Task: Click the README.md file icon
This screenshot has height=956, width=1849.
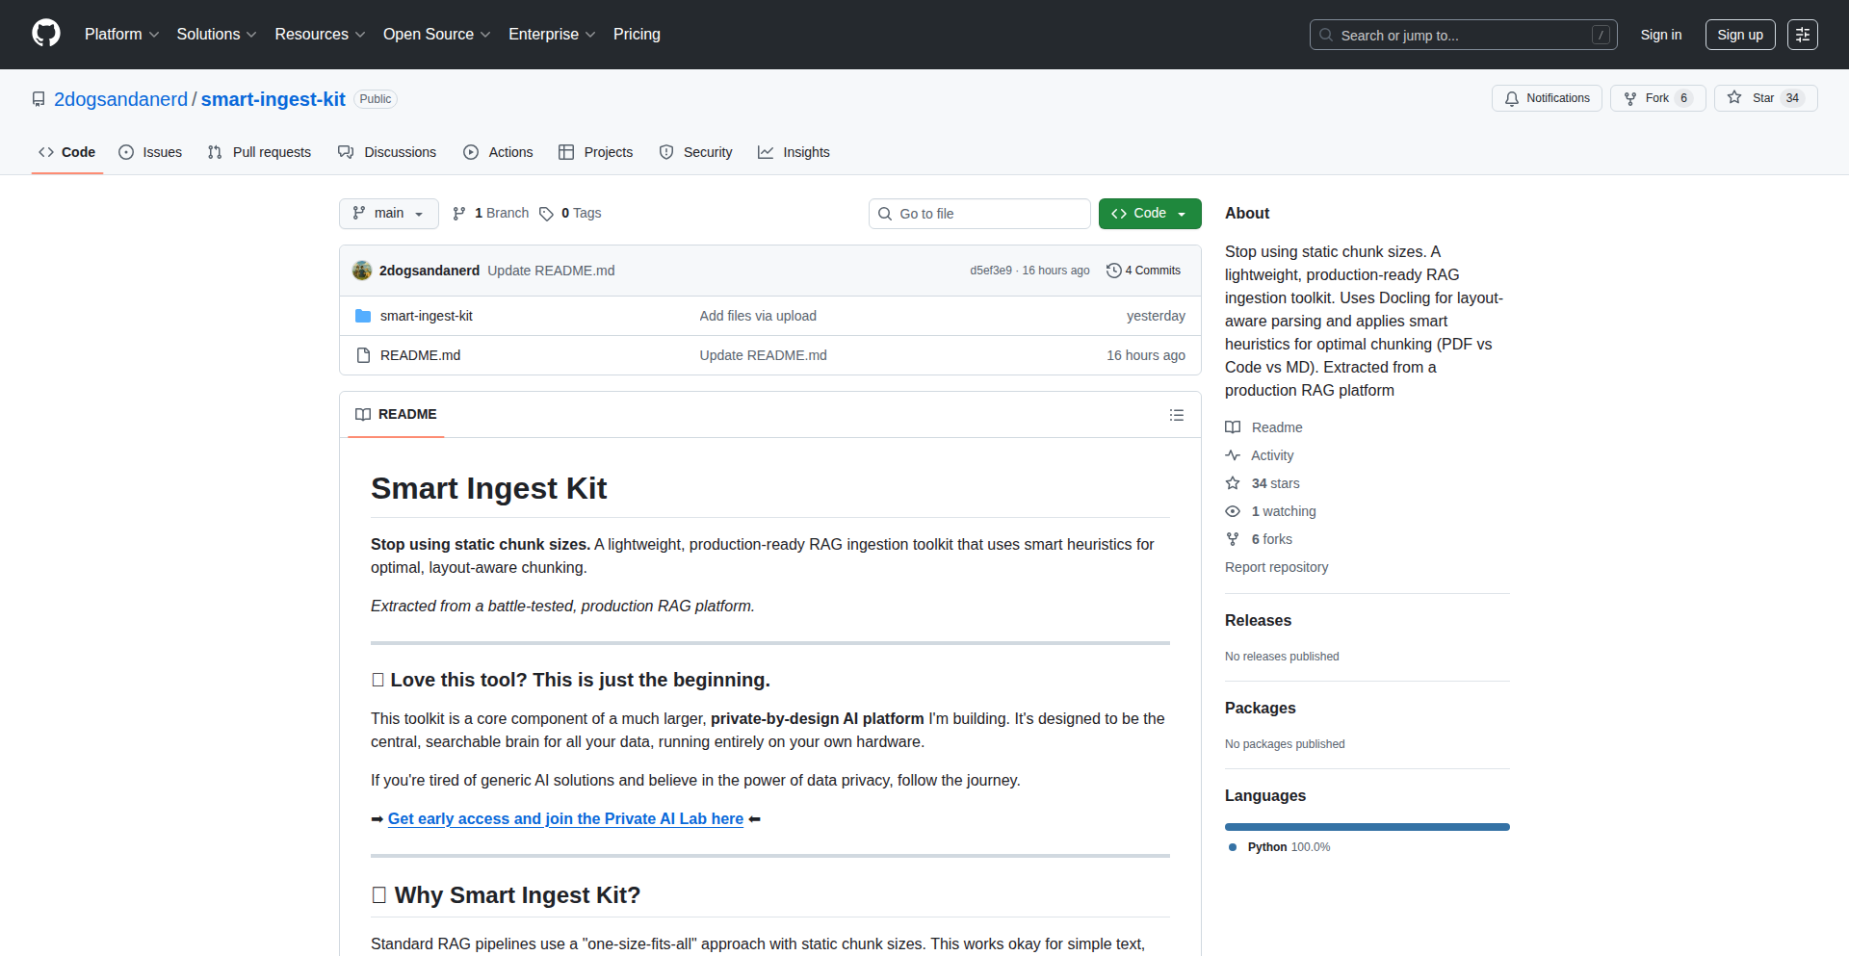Action: [x=363, y=355]
